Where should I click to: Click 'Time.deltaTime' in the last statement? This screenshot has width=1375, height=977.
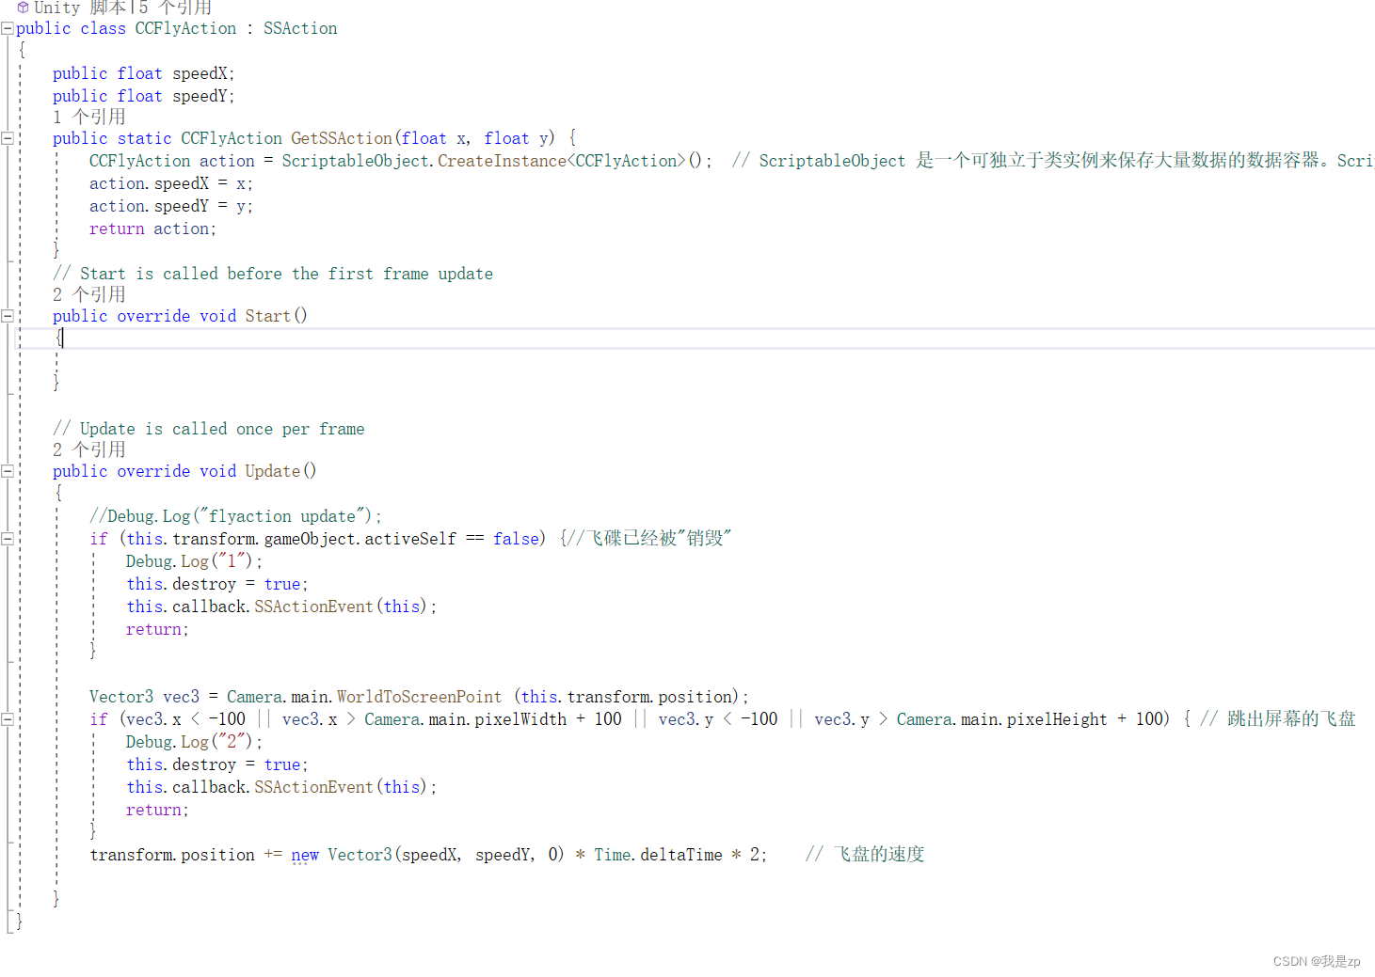pyautogui.click(x=658, y=855)
